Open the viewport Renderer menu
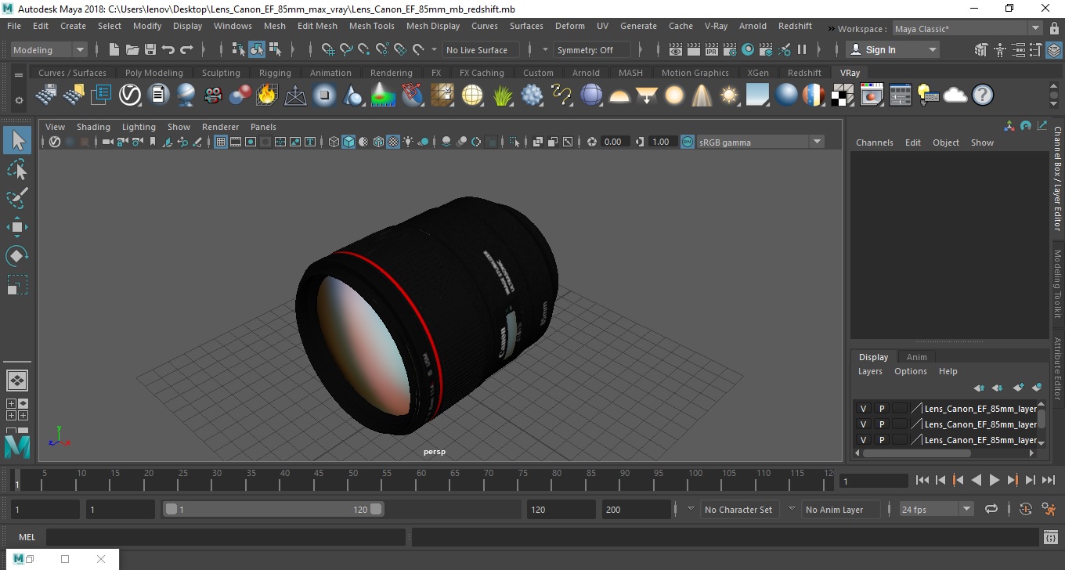Screen dimensions: 1065x570 click(x=220, y=127)
